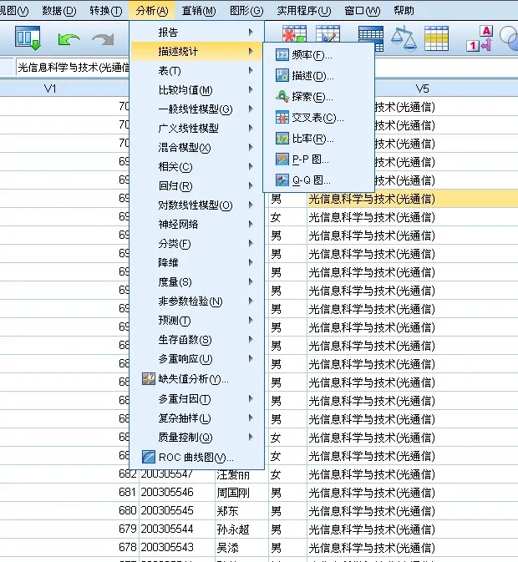This screenshot has width=518, height=562.
Task: Click the weight cases scales icon
Action: [404, 38]
